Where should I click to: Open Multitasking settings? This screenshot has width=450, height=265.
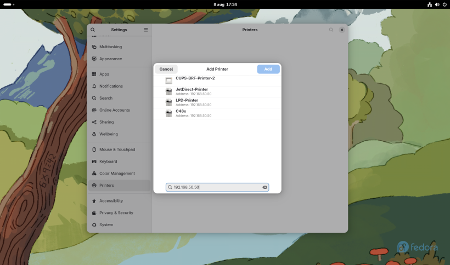pyautogui.click(x=120, y=47)
